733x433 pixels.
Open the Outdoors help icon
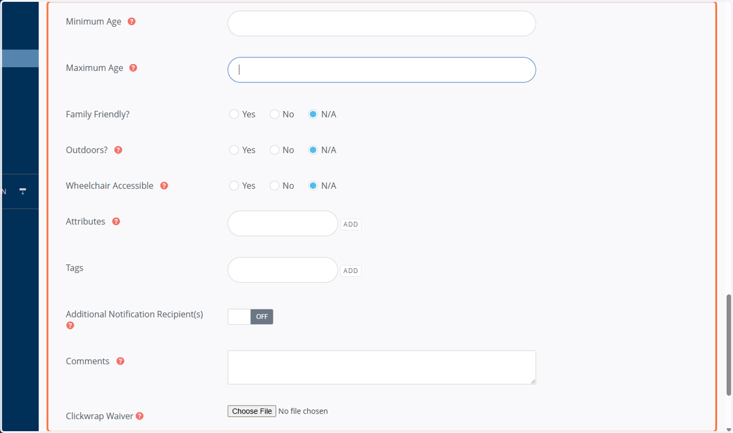coord(119,150)
